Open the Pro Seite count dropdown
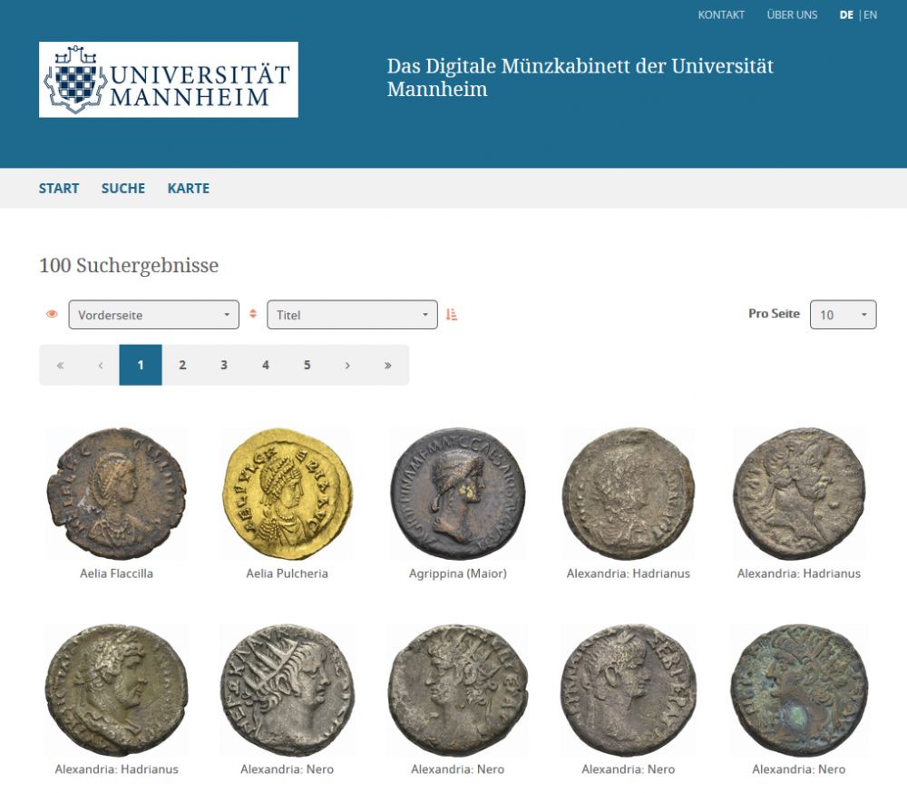907x793 pixels. (x=843, y=315)
